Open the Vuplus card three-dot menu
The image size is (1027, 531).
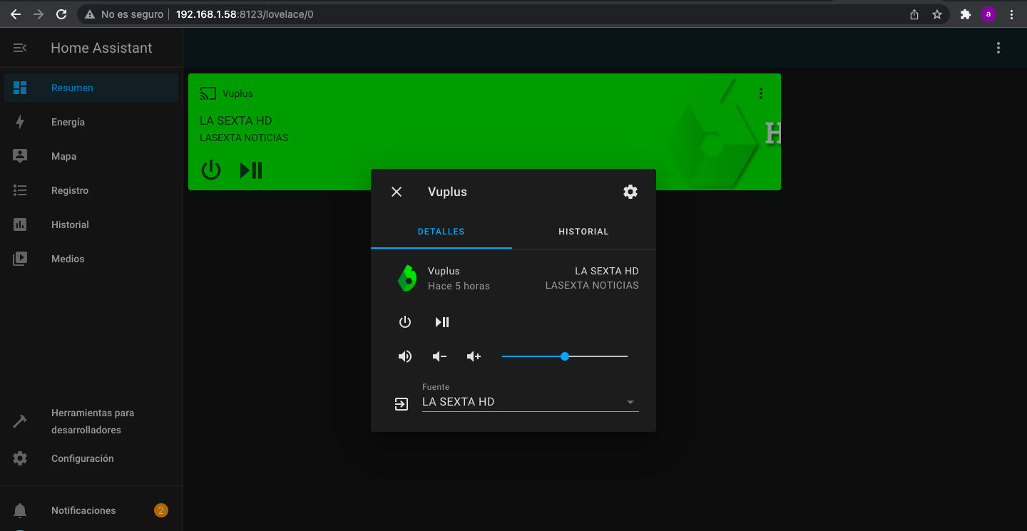click(761, 93)
